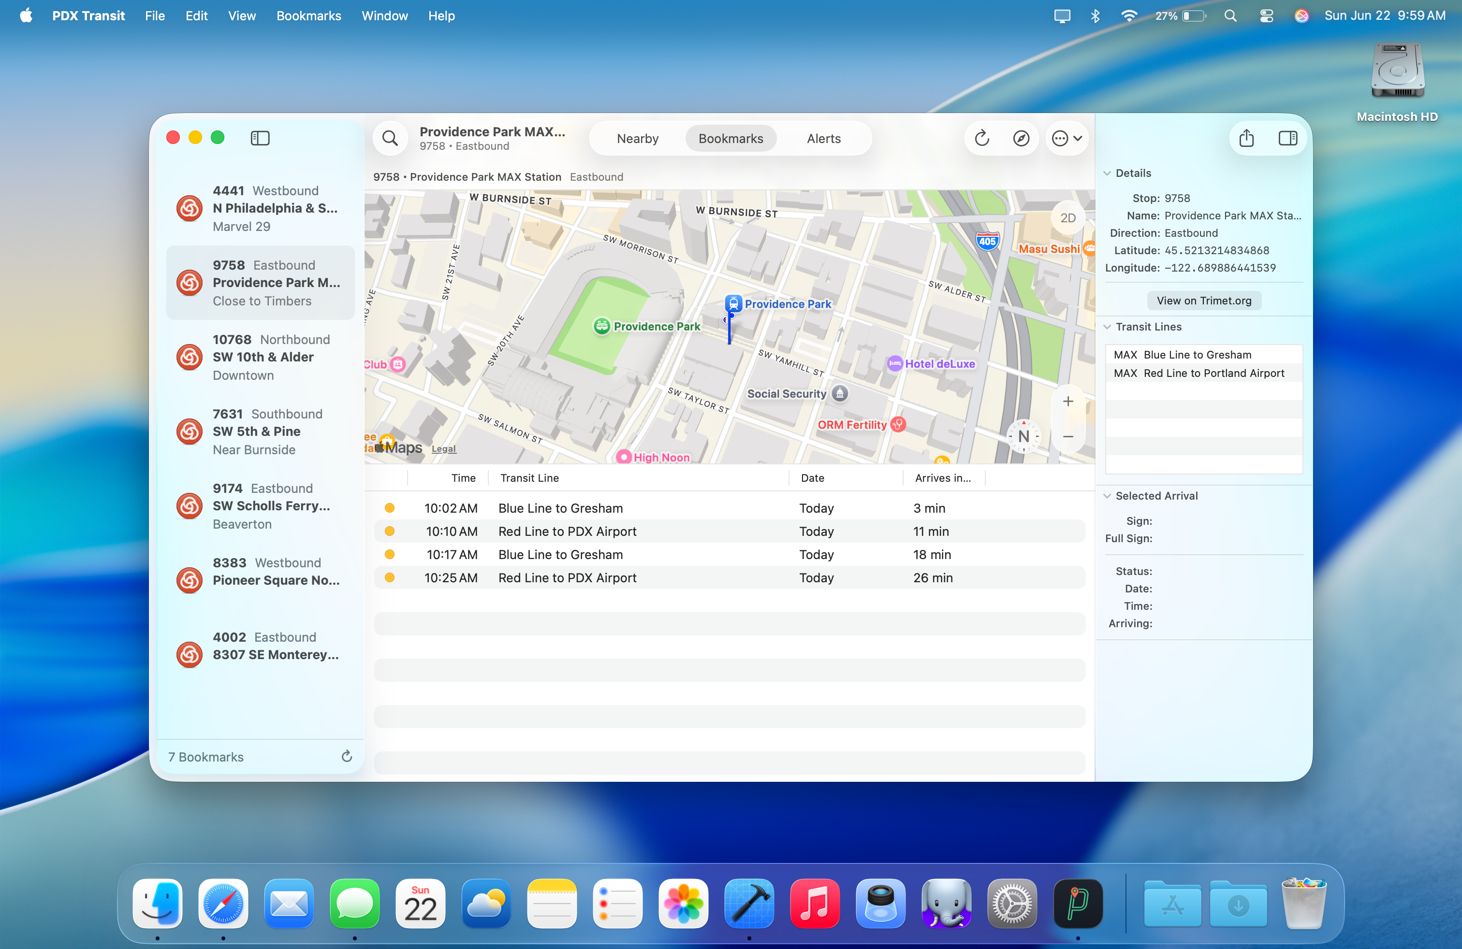Toggle the left sidebar panel icon
Screen dimensions: 1462x949
(x=260, y=138)
